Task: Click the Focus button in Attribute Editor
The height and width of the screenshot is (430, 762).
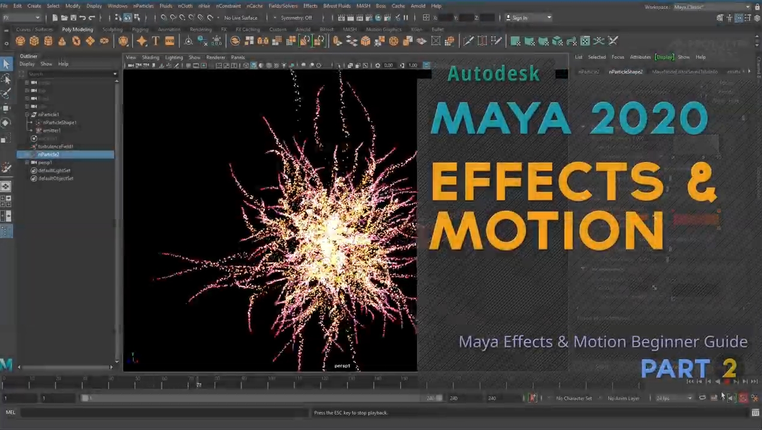Action: [618, 57]
